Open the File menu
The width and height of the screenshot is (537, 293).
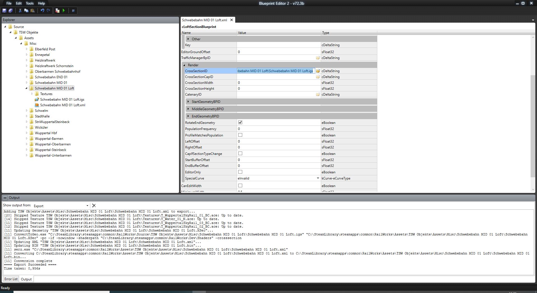(x=9, y=3)
